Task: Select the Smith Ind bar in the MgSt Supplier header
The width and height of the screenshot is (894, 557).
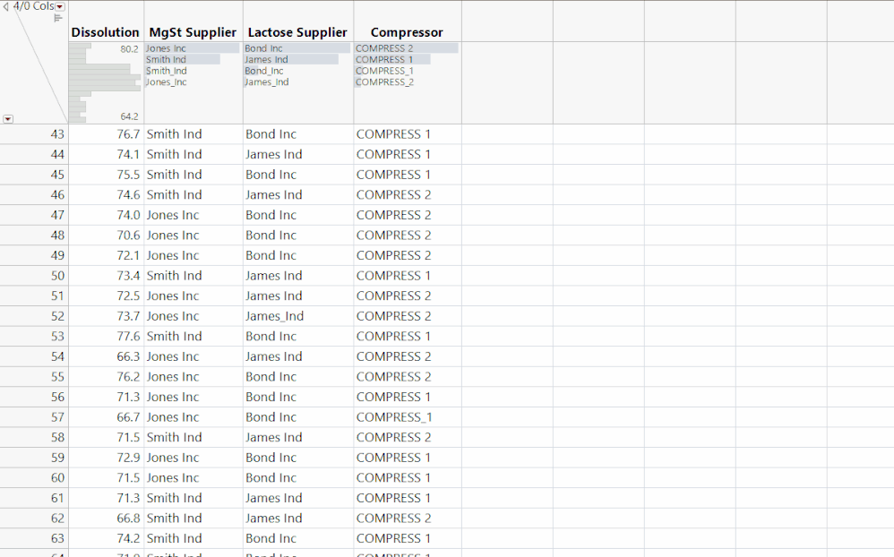Action: click(x=183, y=59)
